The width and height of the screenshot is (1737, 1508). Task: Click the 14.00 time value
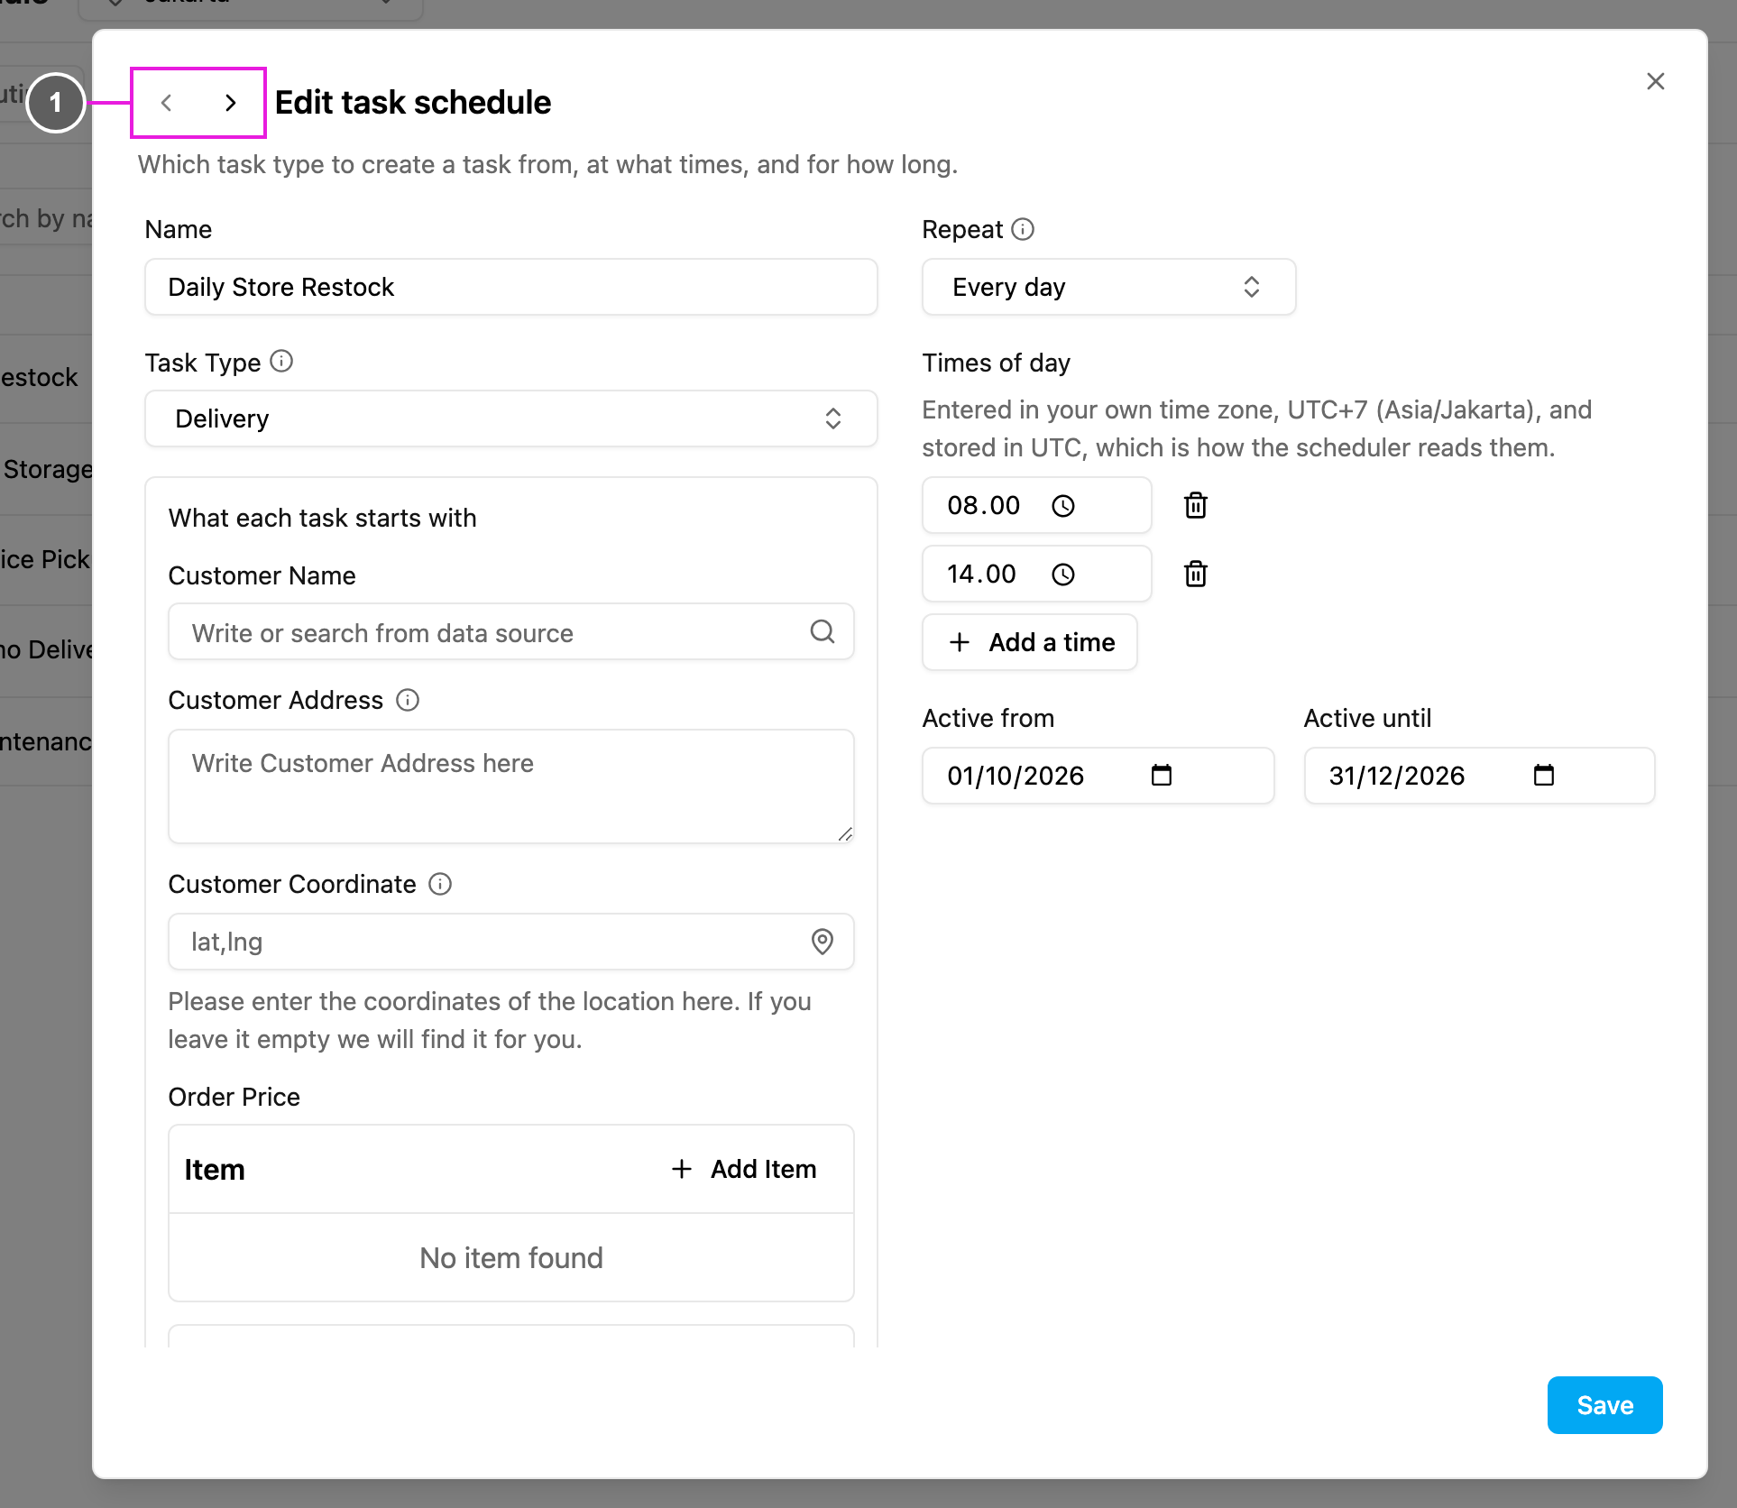[x=982, y=574]
